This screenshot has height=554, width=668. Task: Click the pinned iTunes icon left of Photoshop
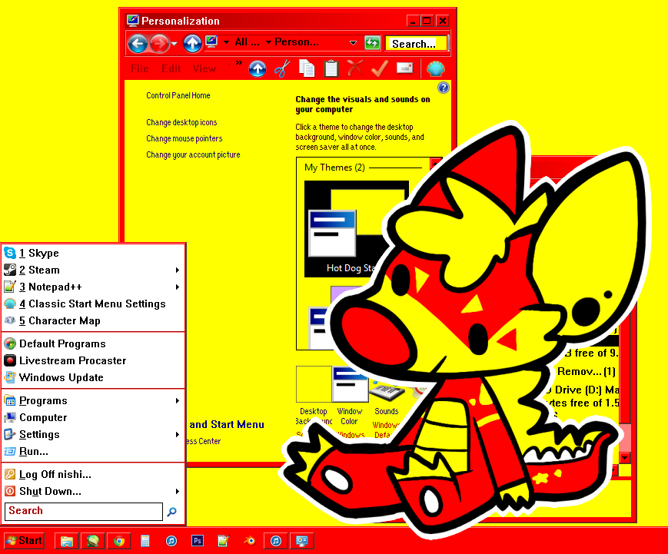(171, 541)
